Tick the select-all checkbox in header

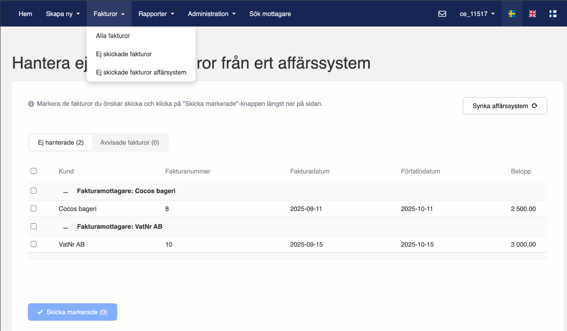coord(33,171)
